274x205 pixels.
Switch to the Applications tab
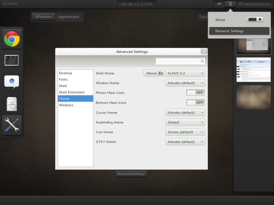coord(69,17)
